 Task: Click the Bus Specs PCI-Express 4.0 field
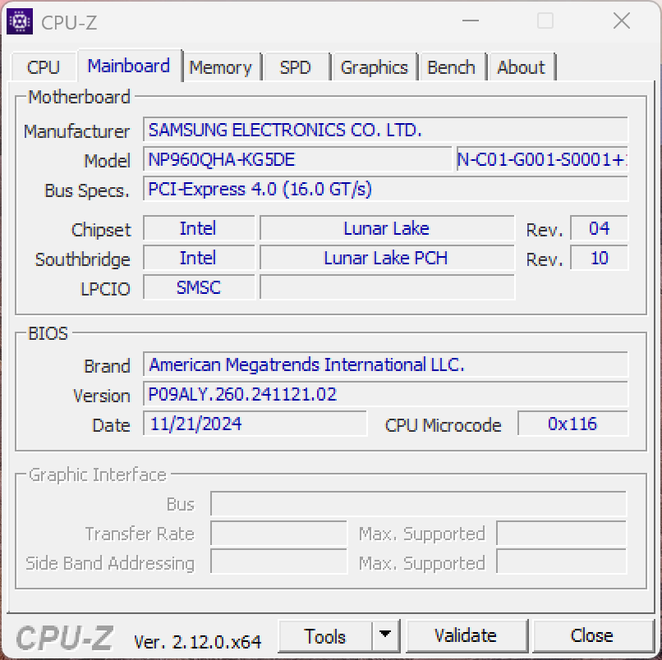click(x=385, y=189)
